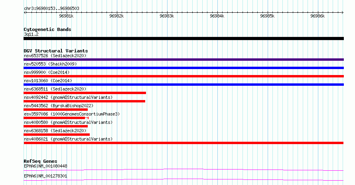Screen dimensions: 355x185
Task: Click the 3q11.2 band label
Action: [x=31, y=34]
